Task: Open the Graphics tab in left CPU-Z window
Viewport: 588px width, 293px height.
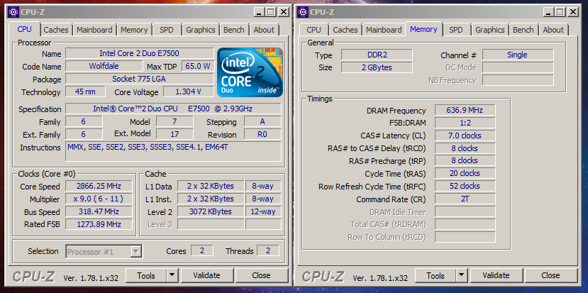Action: tap(201, 30)
